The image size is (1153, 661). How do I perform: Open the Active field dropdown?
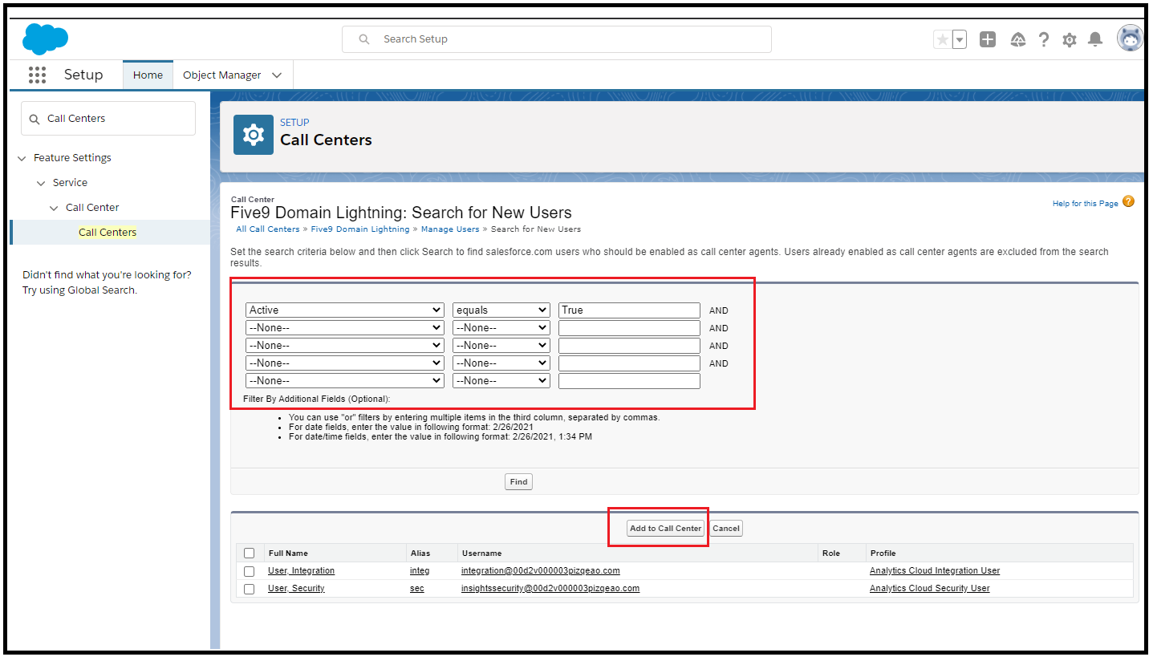[345, 310]
